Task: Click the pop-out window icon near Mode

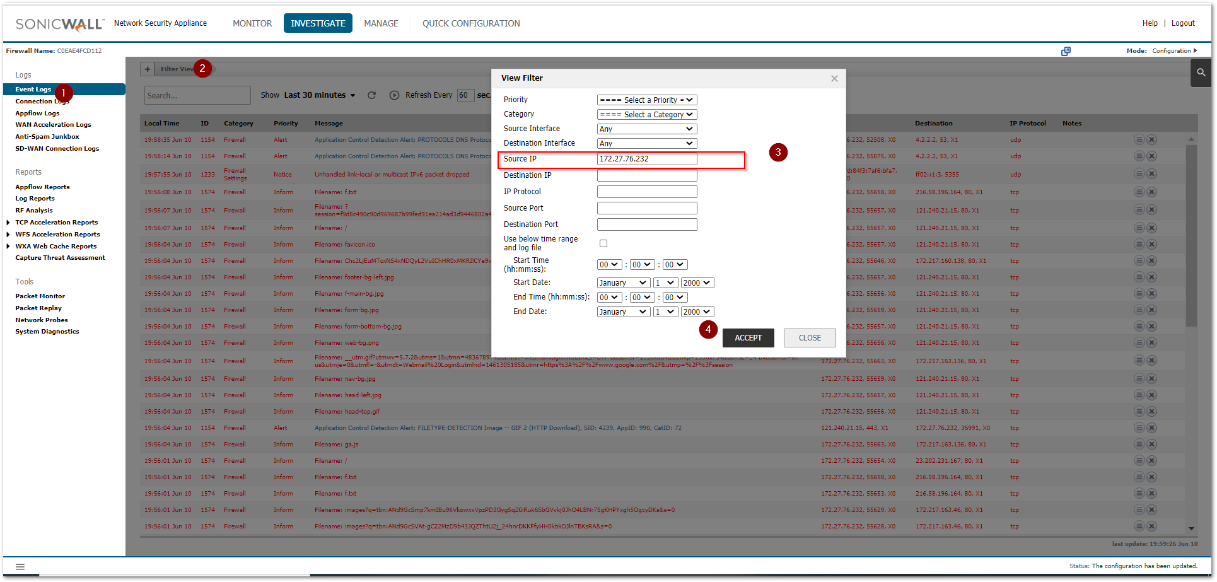Action: [1066, 51]
